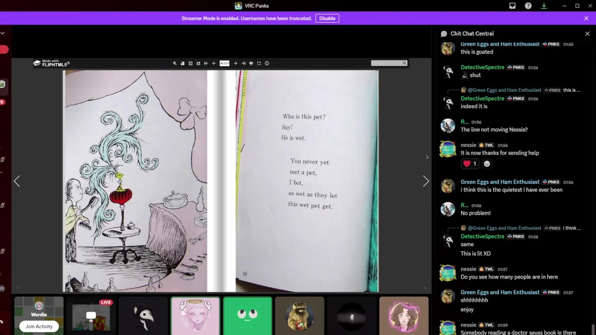Disable Streamer Mode
This screenshot has width=596, height=335.
[x=327, y=18]
